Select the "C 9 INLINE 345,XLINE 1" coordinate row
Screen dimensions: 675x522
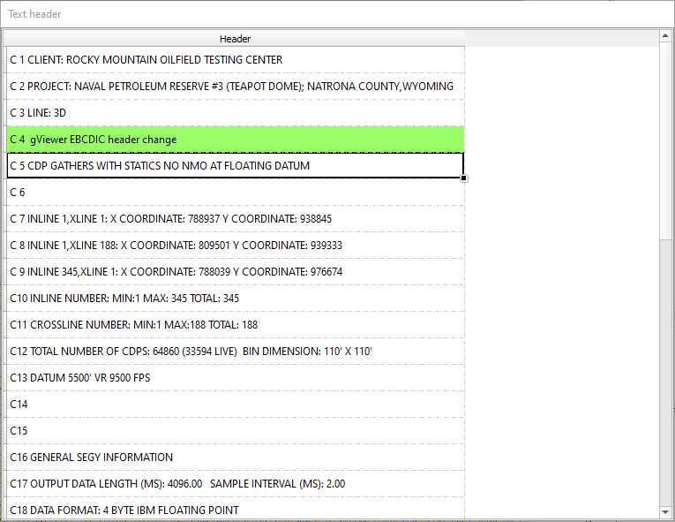coord(236,272)
